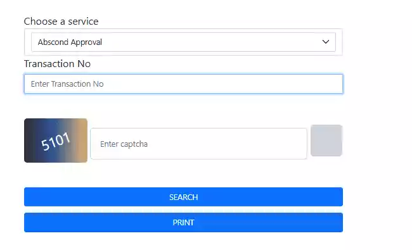This screenshot has height=250, width=412.
Task: Click the SEARCH button
Action: (183, 197)
